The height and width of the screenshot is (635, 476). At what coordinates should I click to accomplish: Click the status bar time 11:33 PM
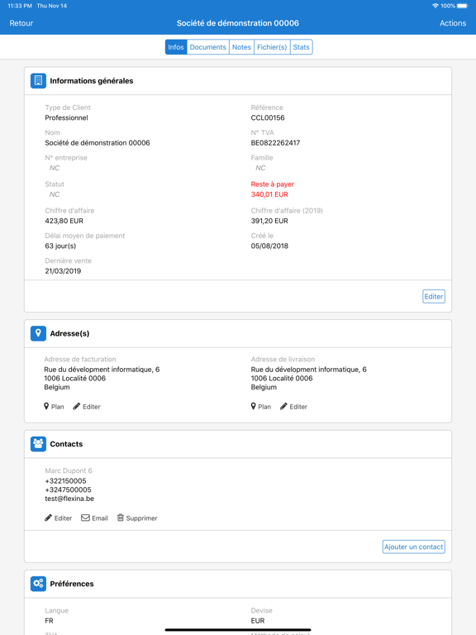(20, 6)
